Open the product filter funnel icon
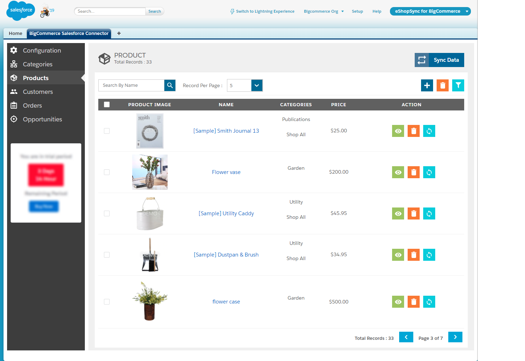This screenshot has width=525, height=361. (x=458, y=85)
